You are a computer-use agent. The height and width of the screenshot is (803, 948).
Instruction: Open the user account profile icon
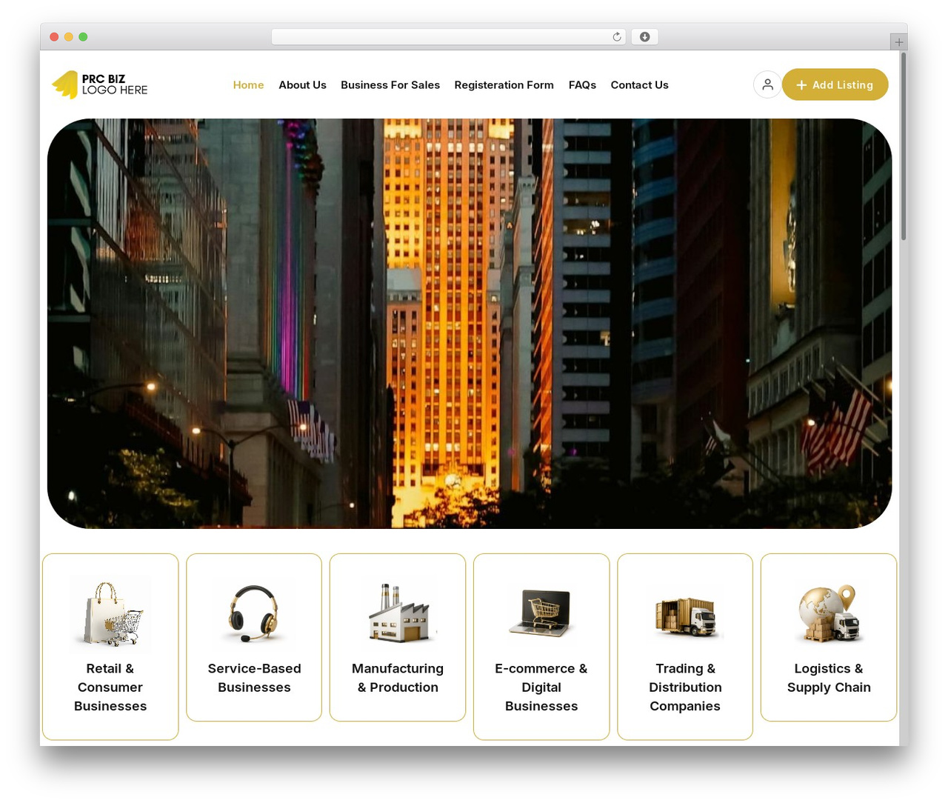(767, 84)
